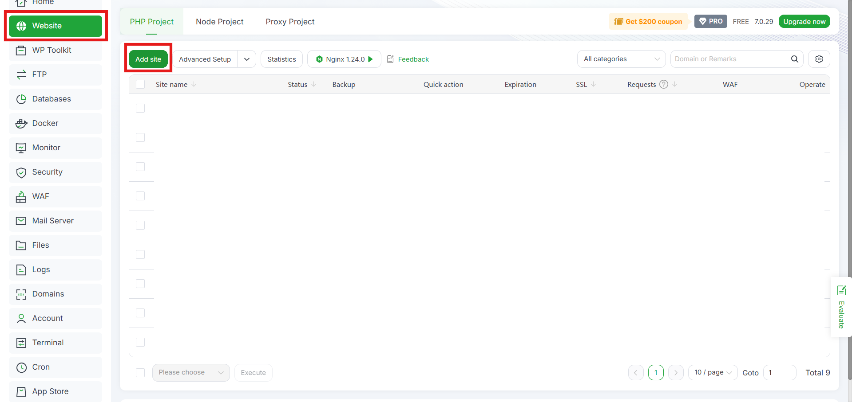Open the Evaluate side panel
The height and width of the screenshot is (402, 852).
[841, 307]
